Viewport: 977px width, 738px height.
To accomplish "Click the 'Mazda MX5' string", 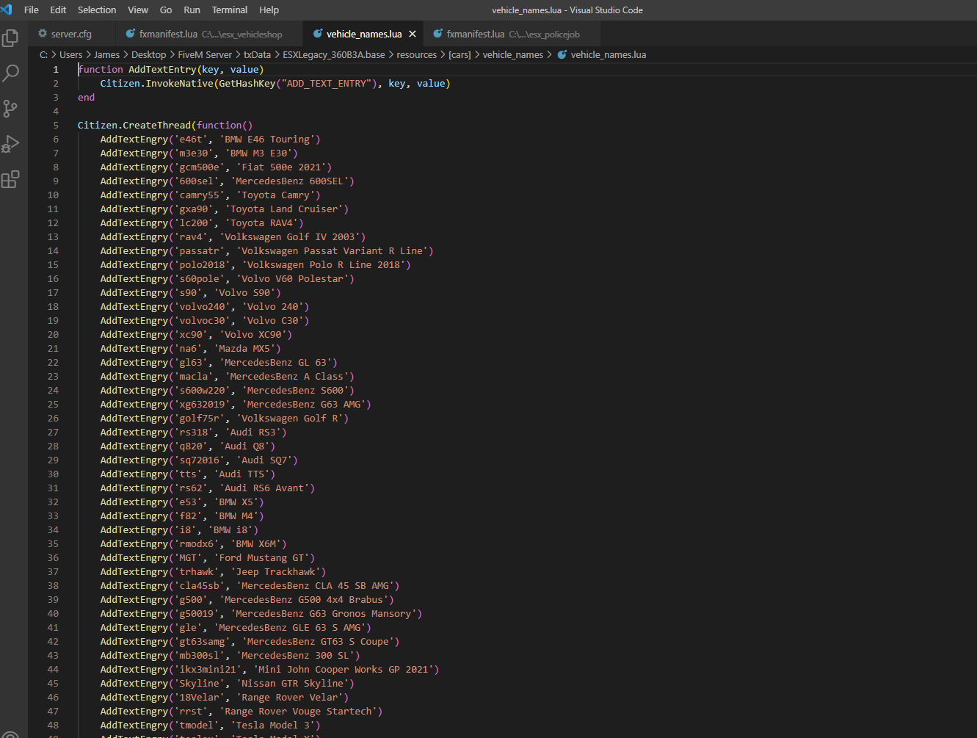I will (244, 348).
